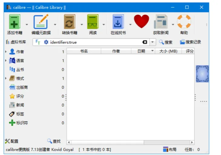Click Fetch news (获取新闻) icon
221x155 pixels.
[161, 21]
